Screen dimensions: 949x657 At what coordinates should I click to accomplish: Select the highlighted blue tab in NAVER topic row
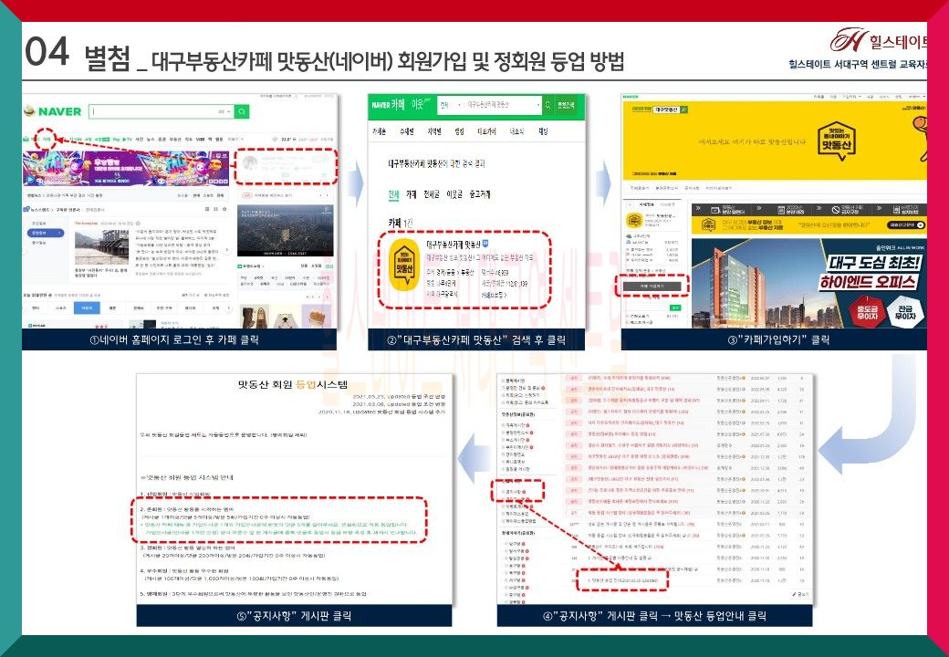pyautogui.click(x=88, y=308)
